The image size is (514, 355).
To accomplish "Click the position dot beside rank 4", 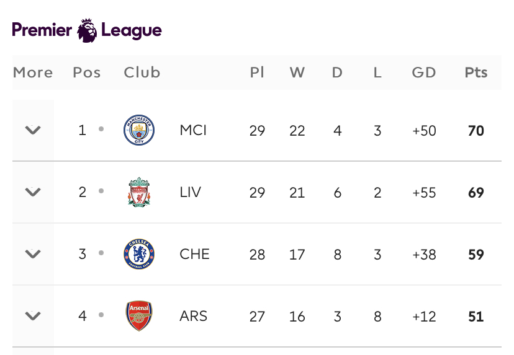I will (x=101, y=315).
